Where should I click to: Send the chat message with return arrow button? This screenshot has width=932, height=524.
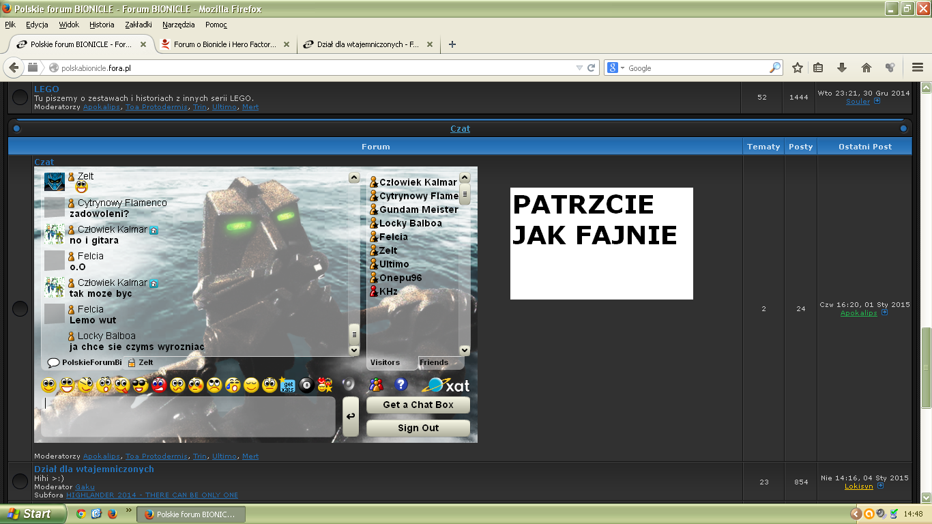point(351,416)
